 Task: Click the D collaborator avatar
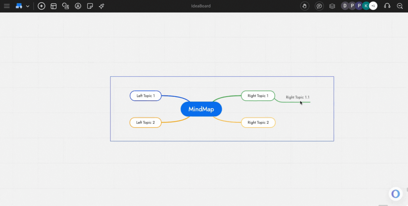click(345, 6)
